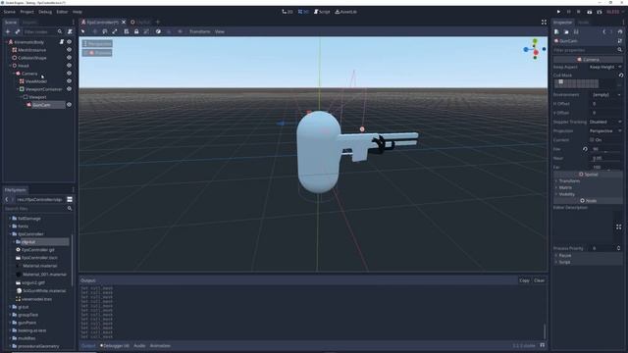Viewport: 628px width, 353px height.
Task: Open the AssetLib workspace
Action: click(x=345, y=12)
